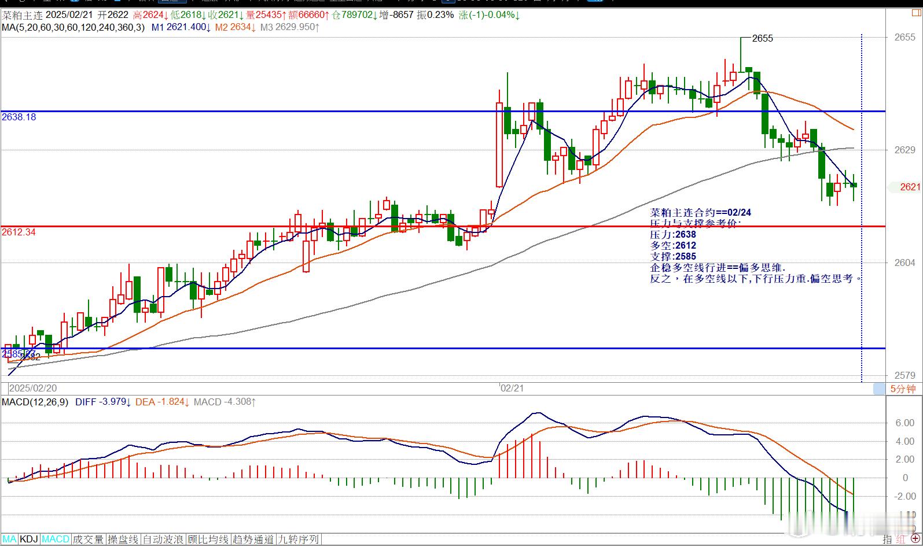Click the MA(5,20,60,30,60,120,240,360,3) parameters label

click(73, 27)
